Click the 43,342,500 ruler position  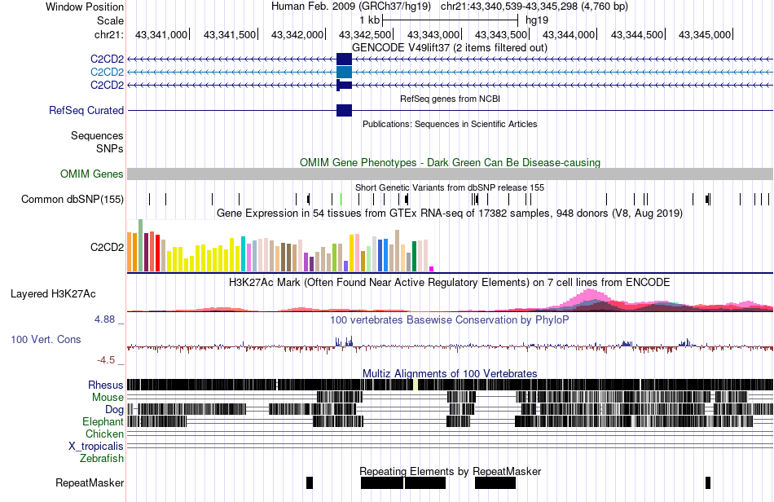(365, 34)
